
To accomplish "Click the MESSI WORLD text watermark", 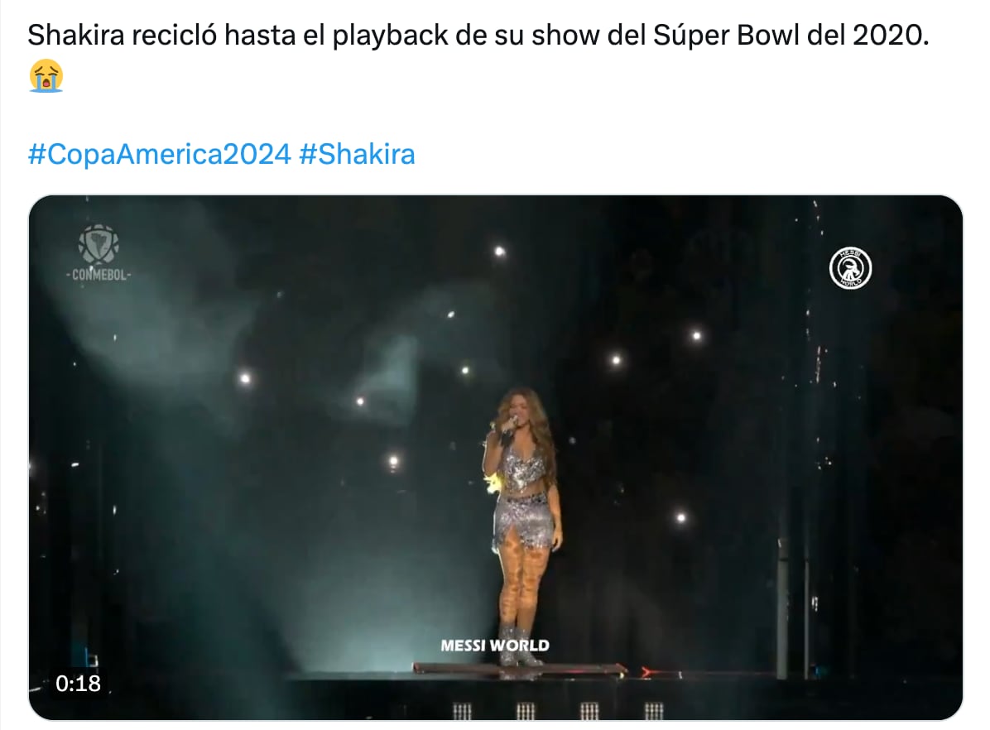I will tap(495, 646).
